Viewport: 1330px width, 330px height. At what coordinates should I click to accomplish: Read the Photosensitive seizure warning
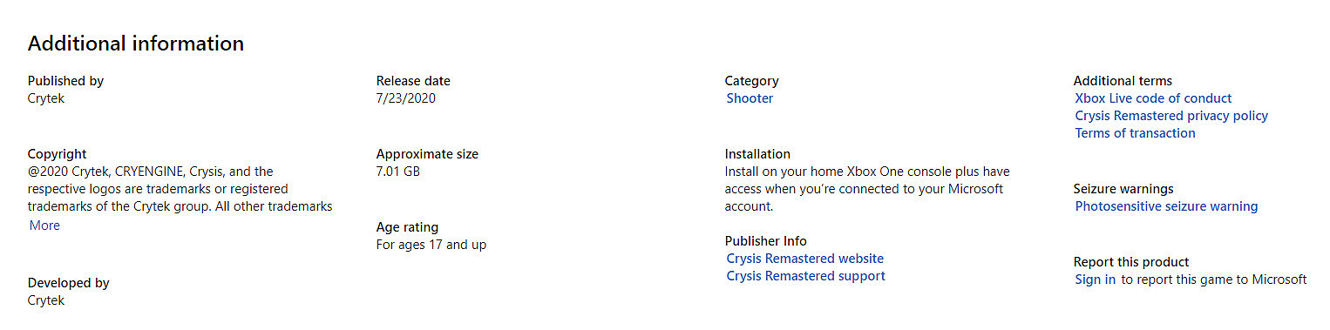[x=1166, y=206]
